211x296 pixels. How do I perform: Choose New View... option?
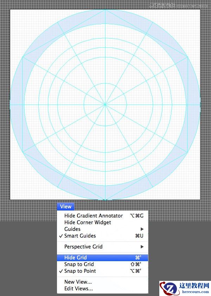(103, 282)
